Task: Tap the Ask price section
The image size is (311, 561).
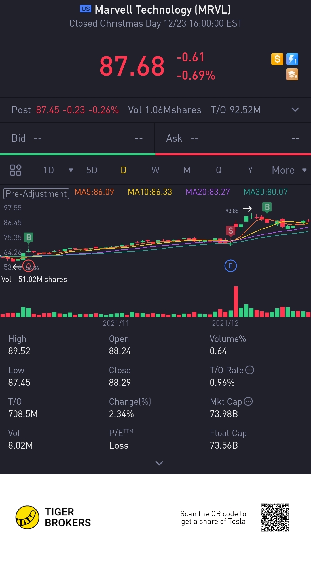Action: (233, 138)
